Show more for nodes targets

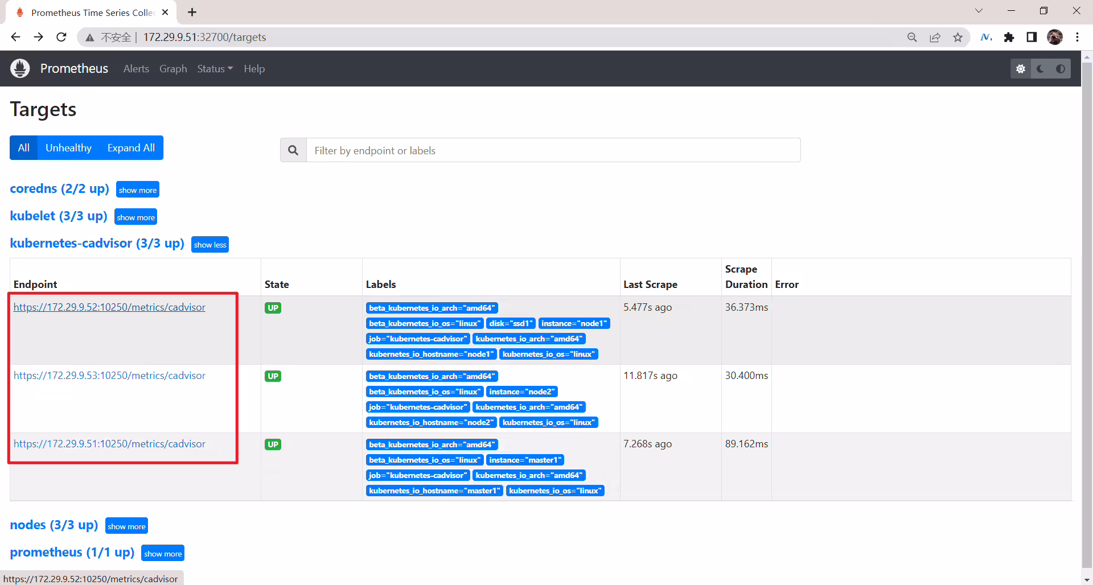126,526
